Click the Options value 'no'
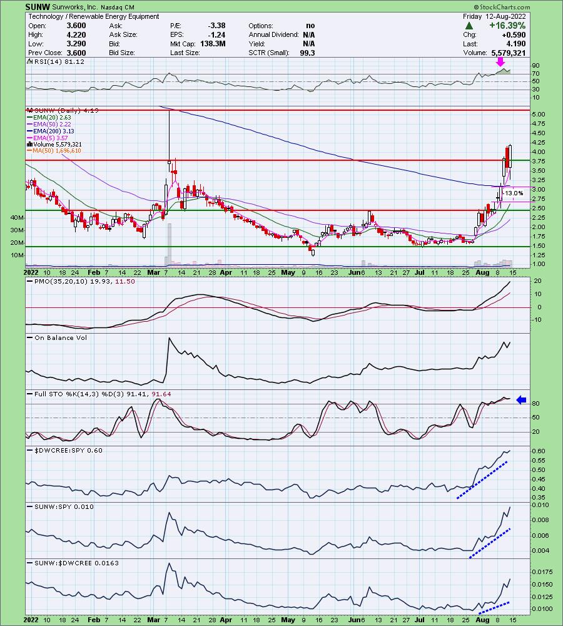Image resolution: width=563 pixels, height=626 pixels. click(x=310, y=26)
